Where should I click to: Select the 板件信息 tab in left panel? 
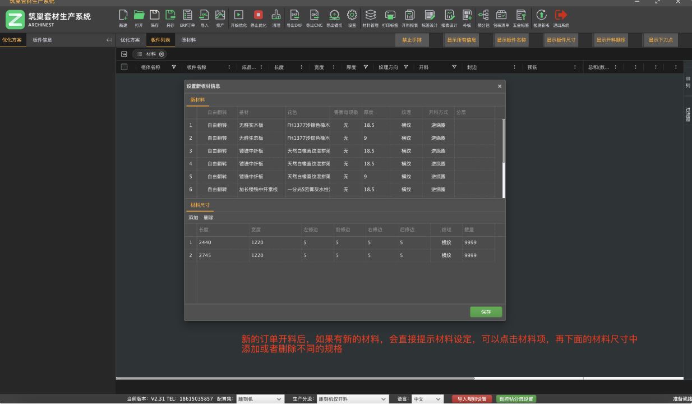(43, 40)
